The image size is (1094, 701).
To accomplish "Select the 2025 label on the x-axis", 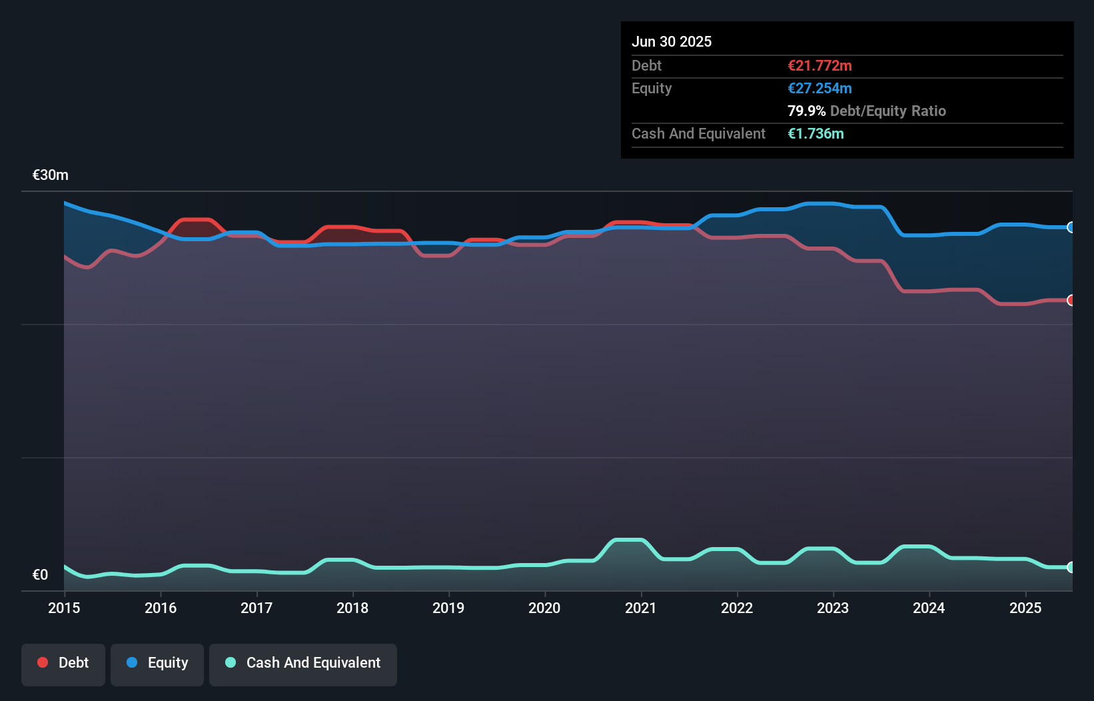I will click(1025, 608).
